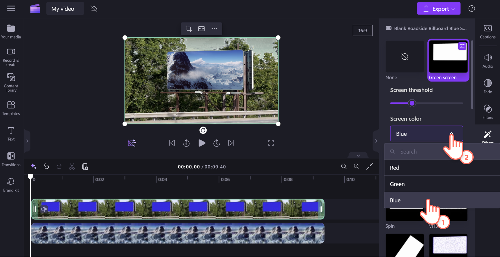Select the crop tool above preview
The image size is (500, 257).
pyautogui.click(x=189, y=29)
